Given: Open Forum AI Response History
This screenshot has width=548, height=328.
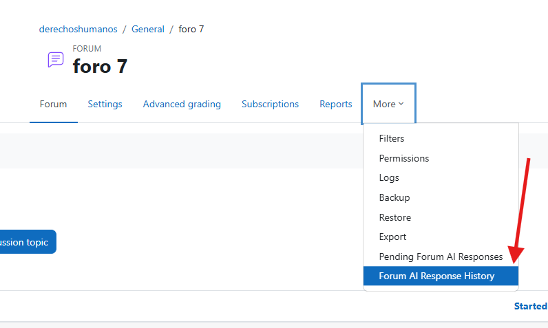Looking at the screenshot, I should [x=436, y=276].
